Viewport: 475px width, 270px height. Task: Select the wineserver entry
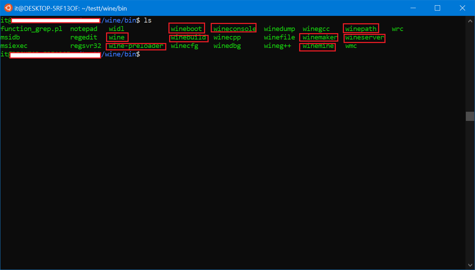[x=364, y=37]
